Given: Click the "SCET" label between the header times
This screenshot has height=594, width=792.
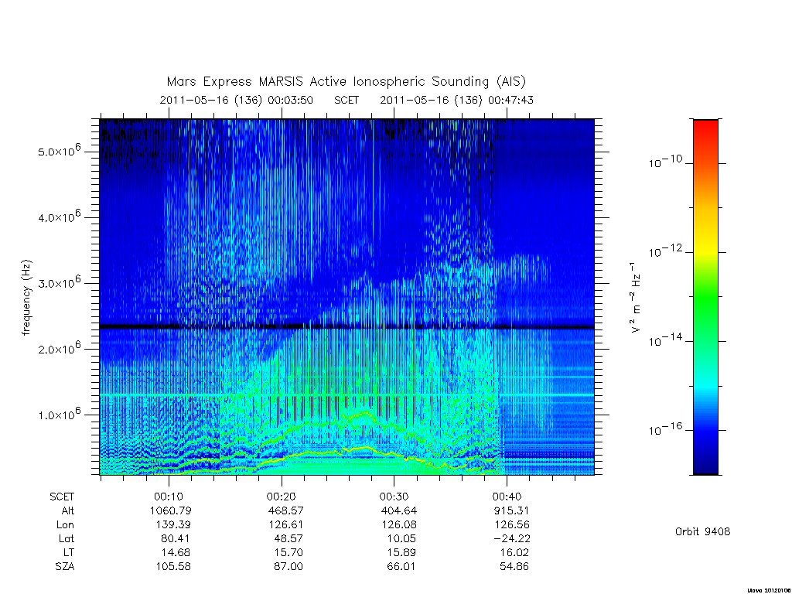Looking at the screenshot, I should point(346,100).
